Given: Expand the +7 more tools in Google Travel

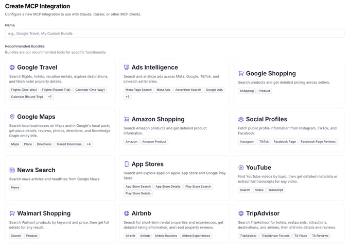Looking at the screenshot, I should [x=50, y=96].
